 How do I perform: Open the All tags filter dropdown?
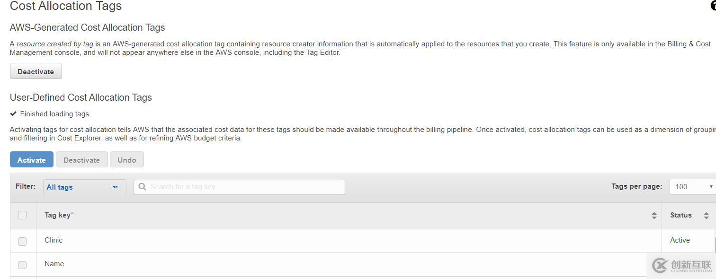[x=84, y=187]
